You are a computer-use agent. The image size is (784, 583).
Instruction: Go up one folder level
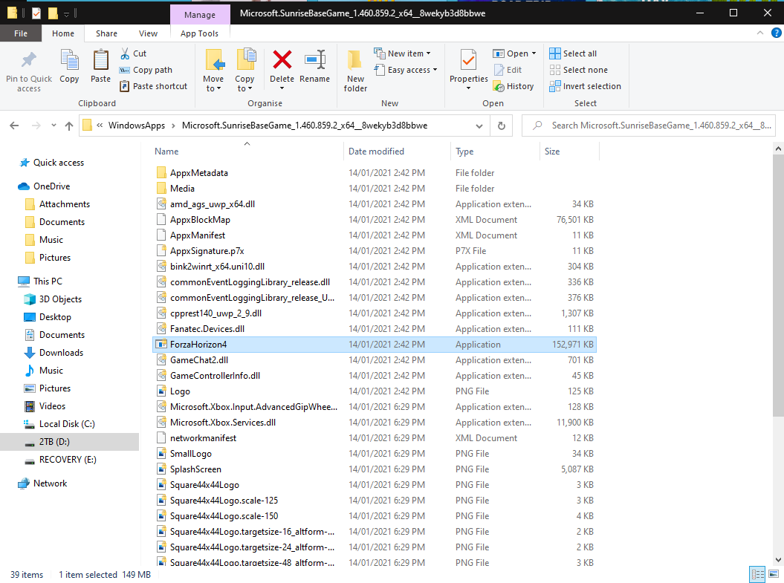69,126
